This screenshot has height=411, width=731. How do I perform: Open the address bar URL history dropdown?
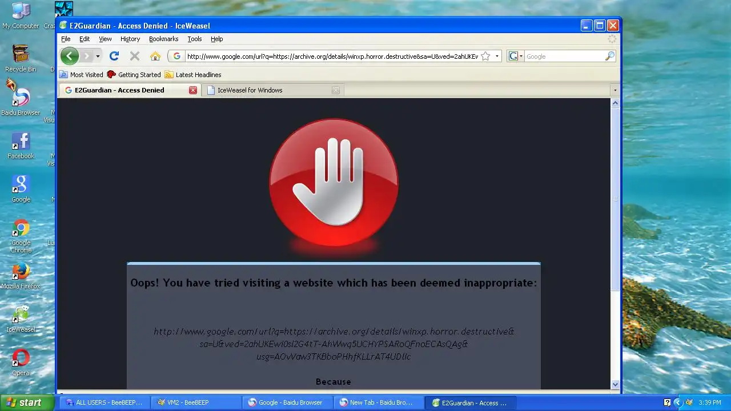(x=497, y=57)
